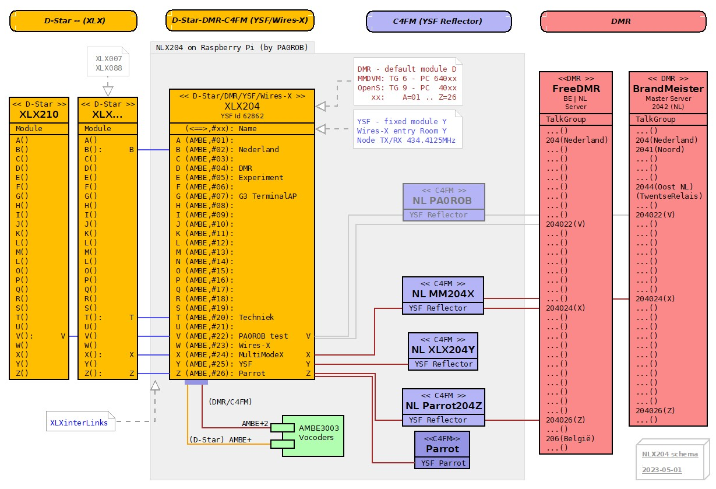Screen dimensions: 716x489
Task: Click the "(TwentseRelais)" entry
Action: tap(669, 196)
